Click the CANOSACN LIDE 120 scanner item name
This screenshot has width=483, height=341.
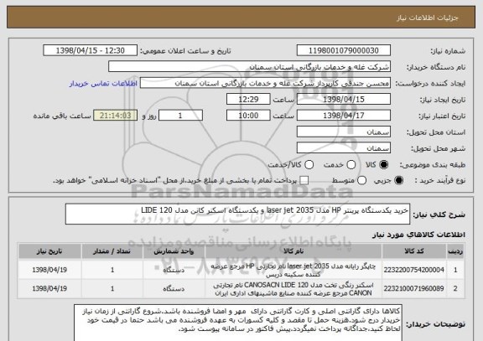(x=293, y=289)
